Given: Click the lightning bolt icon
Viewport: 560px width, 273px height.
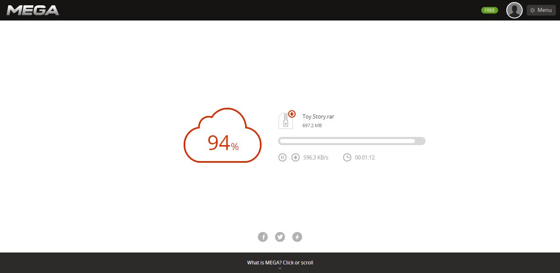Looking at the screenshot, I should point(297,237).
